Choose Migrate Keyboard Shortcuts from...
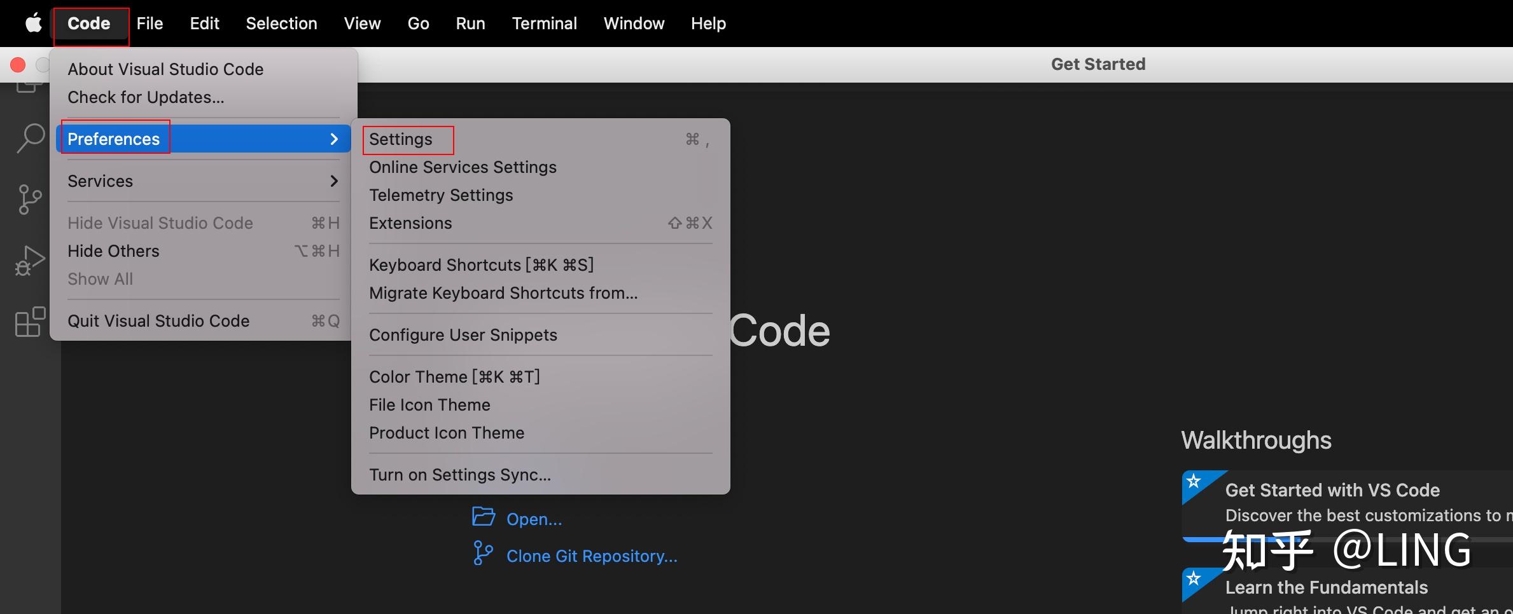The width and height of the screenshot is (1513, 614). pos(540,293)
